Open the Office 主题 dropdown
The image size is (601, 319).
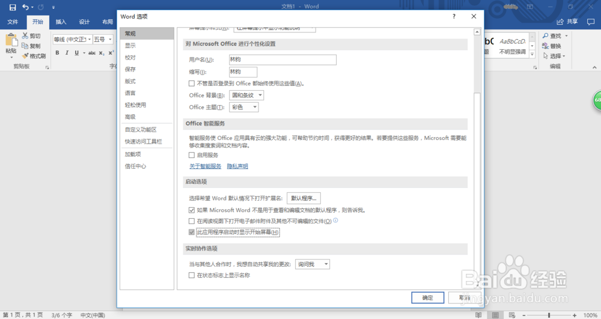click(244, 107)
